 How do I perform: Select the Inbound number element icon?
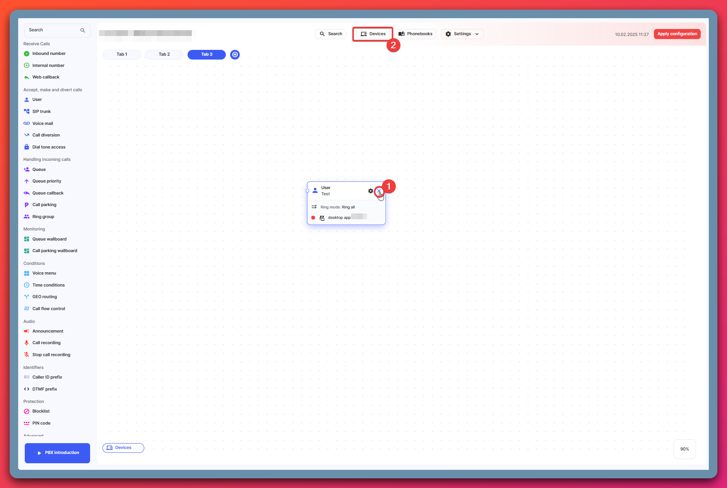point(27,54)
